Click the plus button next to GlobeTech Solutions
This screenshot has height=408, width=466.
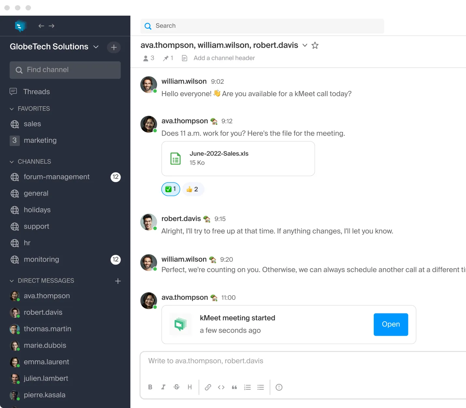(x=114, y=47)
